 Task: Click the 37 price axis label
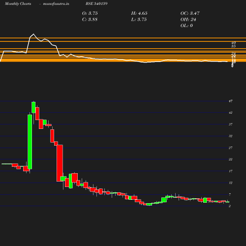click(x=230, y=124)
